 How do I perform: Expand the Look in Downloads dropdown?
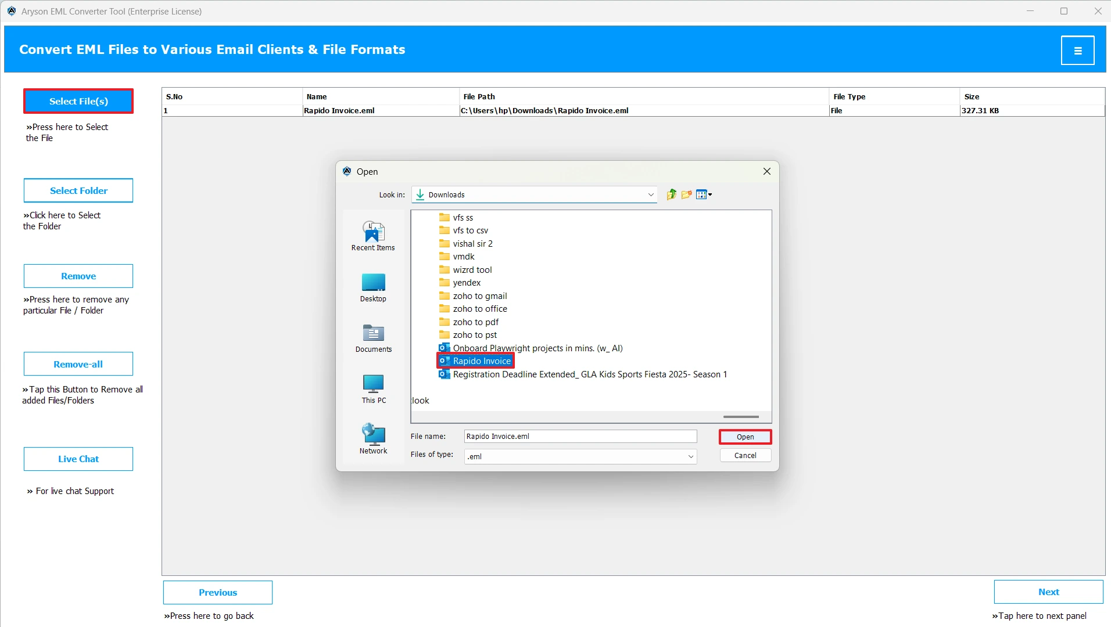tap(651, 195)
